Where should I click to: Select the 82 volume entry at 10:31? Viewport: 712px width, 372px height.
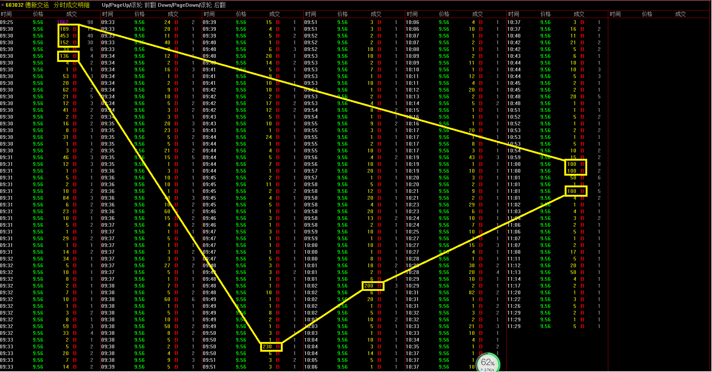pyautogui.click(x=472, y=292)
